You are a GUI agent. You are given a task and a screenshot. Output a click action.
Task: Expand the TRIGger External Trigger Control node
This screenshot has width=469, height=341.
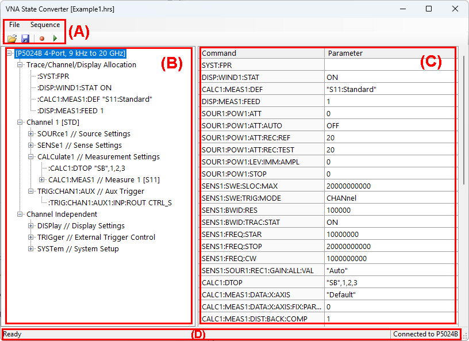[31, 237]
